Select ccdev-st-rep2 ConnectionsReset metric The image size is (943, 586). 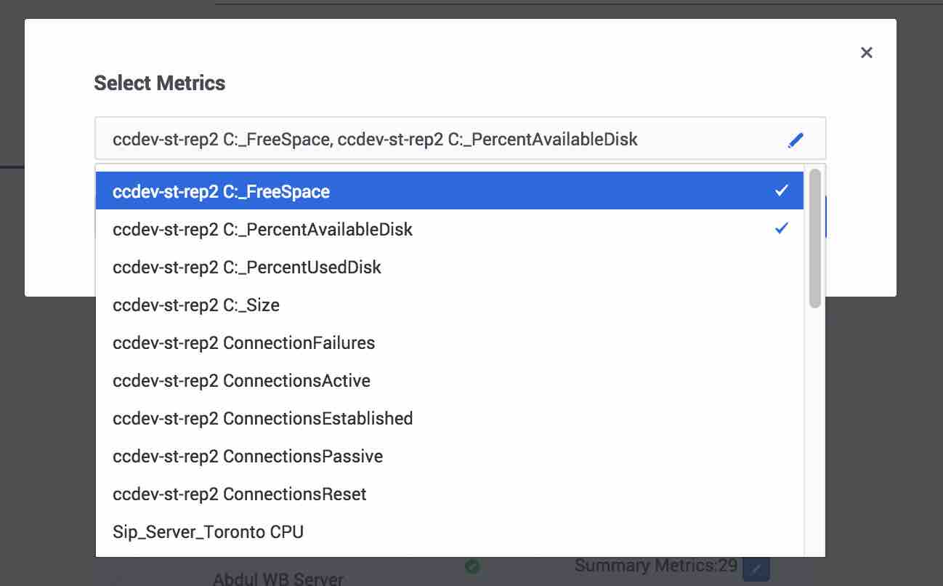(240, 494)
